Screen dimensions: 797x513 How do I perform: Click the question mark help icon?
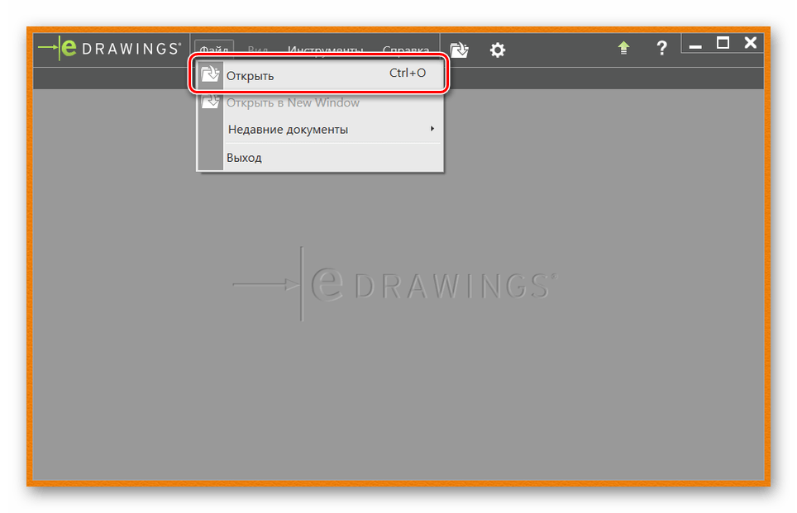(661, 49)
